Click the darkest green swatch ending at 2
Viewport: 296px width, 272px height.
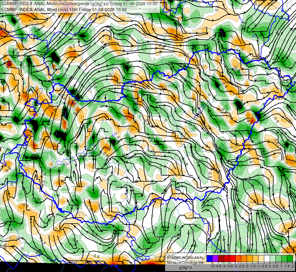point(290,258)
